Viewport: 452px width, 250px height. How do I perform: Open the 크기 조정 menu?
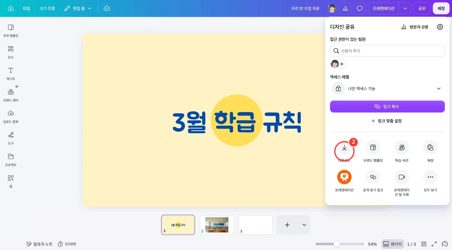click(47, 8)
